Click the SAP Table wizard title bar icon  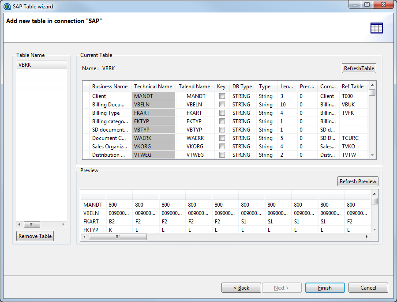(7, 7)
